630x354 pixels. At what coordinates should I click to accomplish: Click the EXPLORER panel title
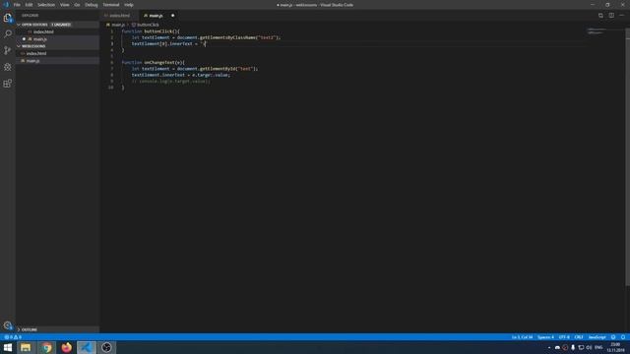31,16
